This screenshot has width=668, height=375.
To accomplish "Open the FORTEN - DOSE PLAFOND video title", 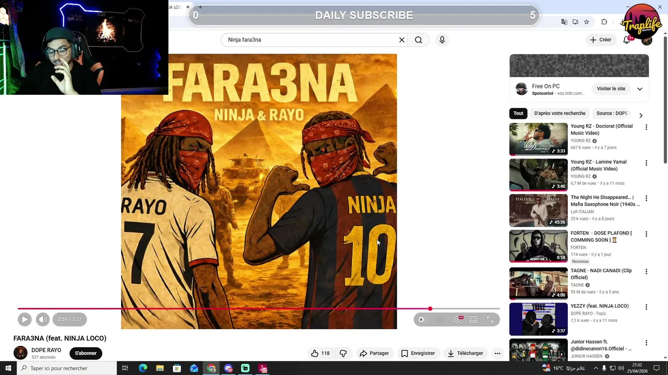I will tap(601, 236).
